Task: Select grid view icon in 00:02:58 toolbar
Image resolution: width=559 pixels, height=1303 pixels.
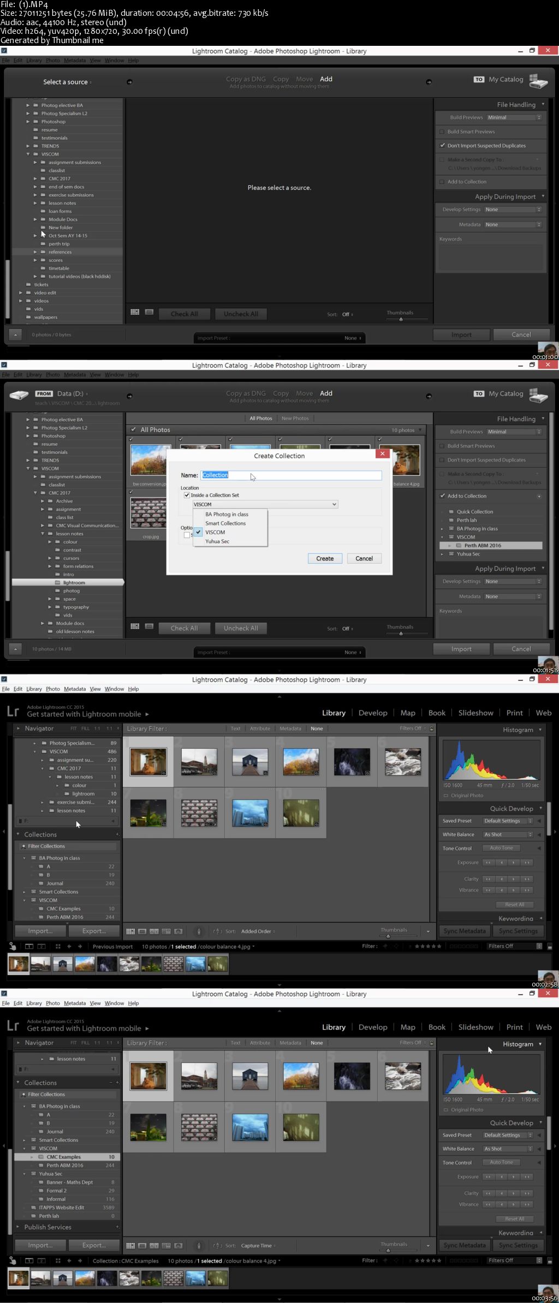Action: coord(130,931)
